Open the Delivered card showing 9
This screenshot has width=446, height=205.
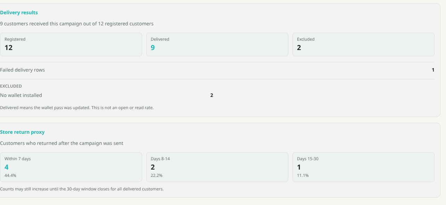pos(217,44)
